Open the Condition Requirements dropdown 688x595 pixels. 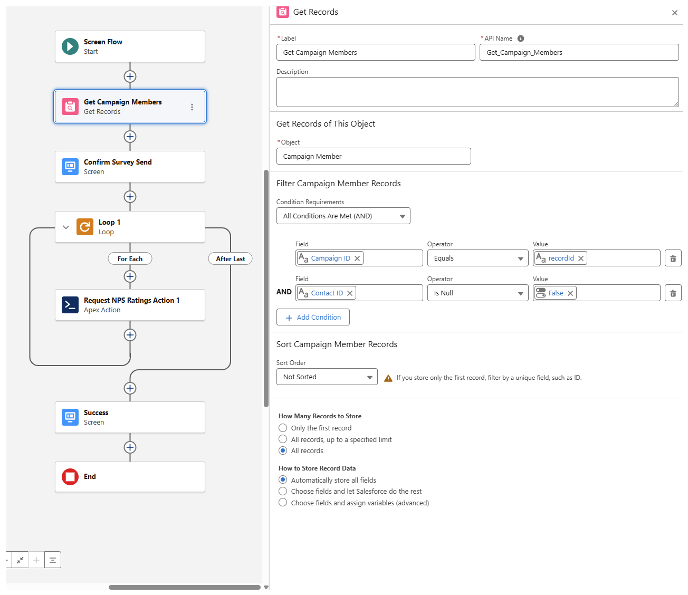coord(343,216)
